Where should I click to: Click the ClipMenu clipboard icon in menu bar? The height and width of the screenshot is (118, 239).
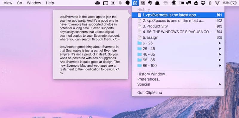pyautogui.click(x=135, y=3)
